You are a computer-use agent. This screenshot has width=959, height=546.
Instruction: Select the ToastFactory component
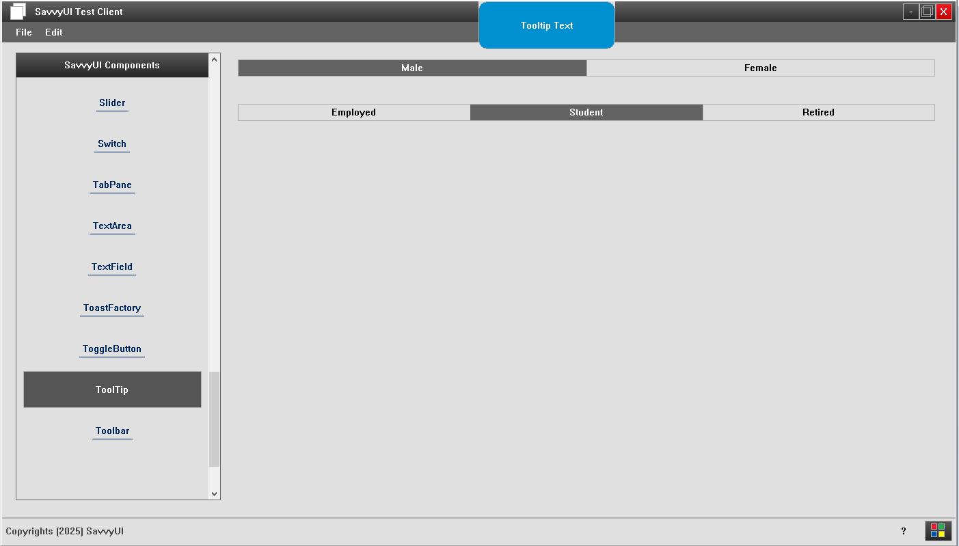click(111, 308)
